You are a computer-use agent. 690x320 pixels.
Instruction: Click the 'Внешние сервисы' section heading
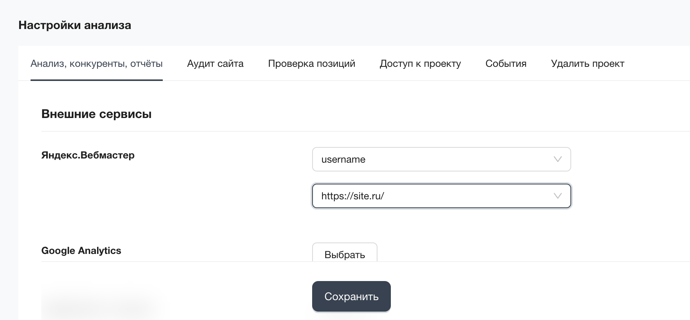coord(96,114)
